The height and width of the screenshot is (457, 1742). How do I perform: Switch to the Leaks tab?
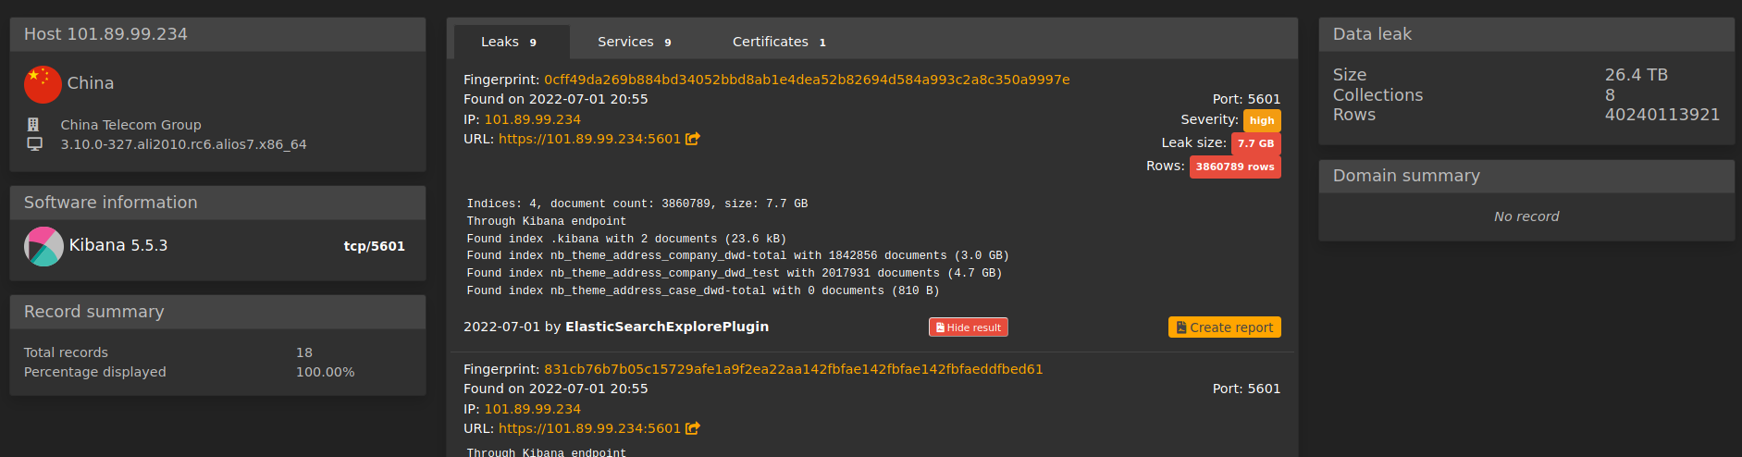click(510, 42)
